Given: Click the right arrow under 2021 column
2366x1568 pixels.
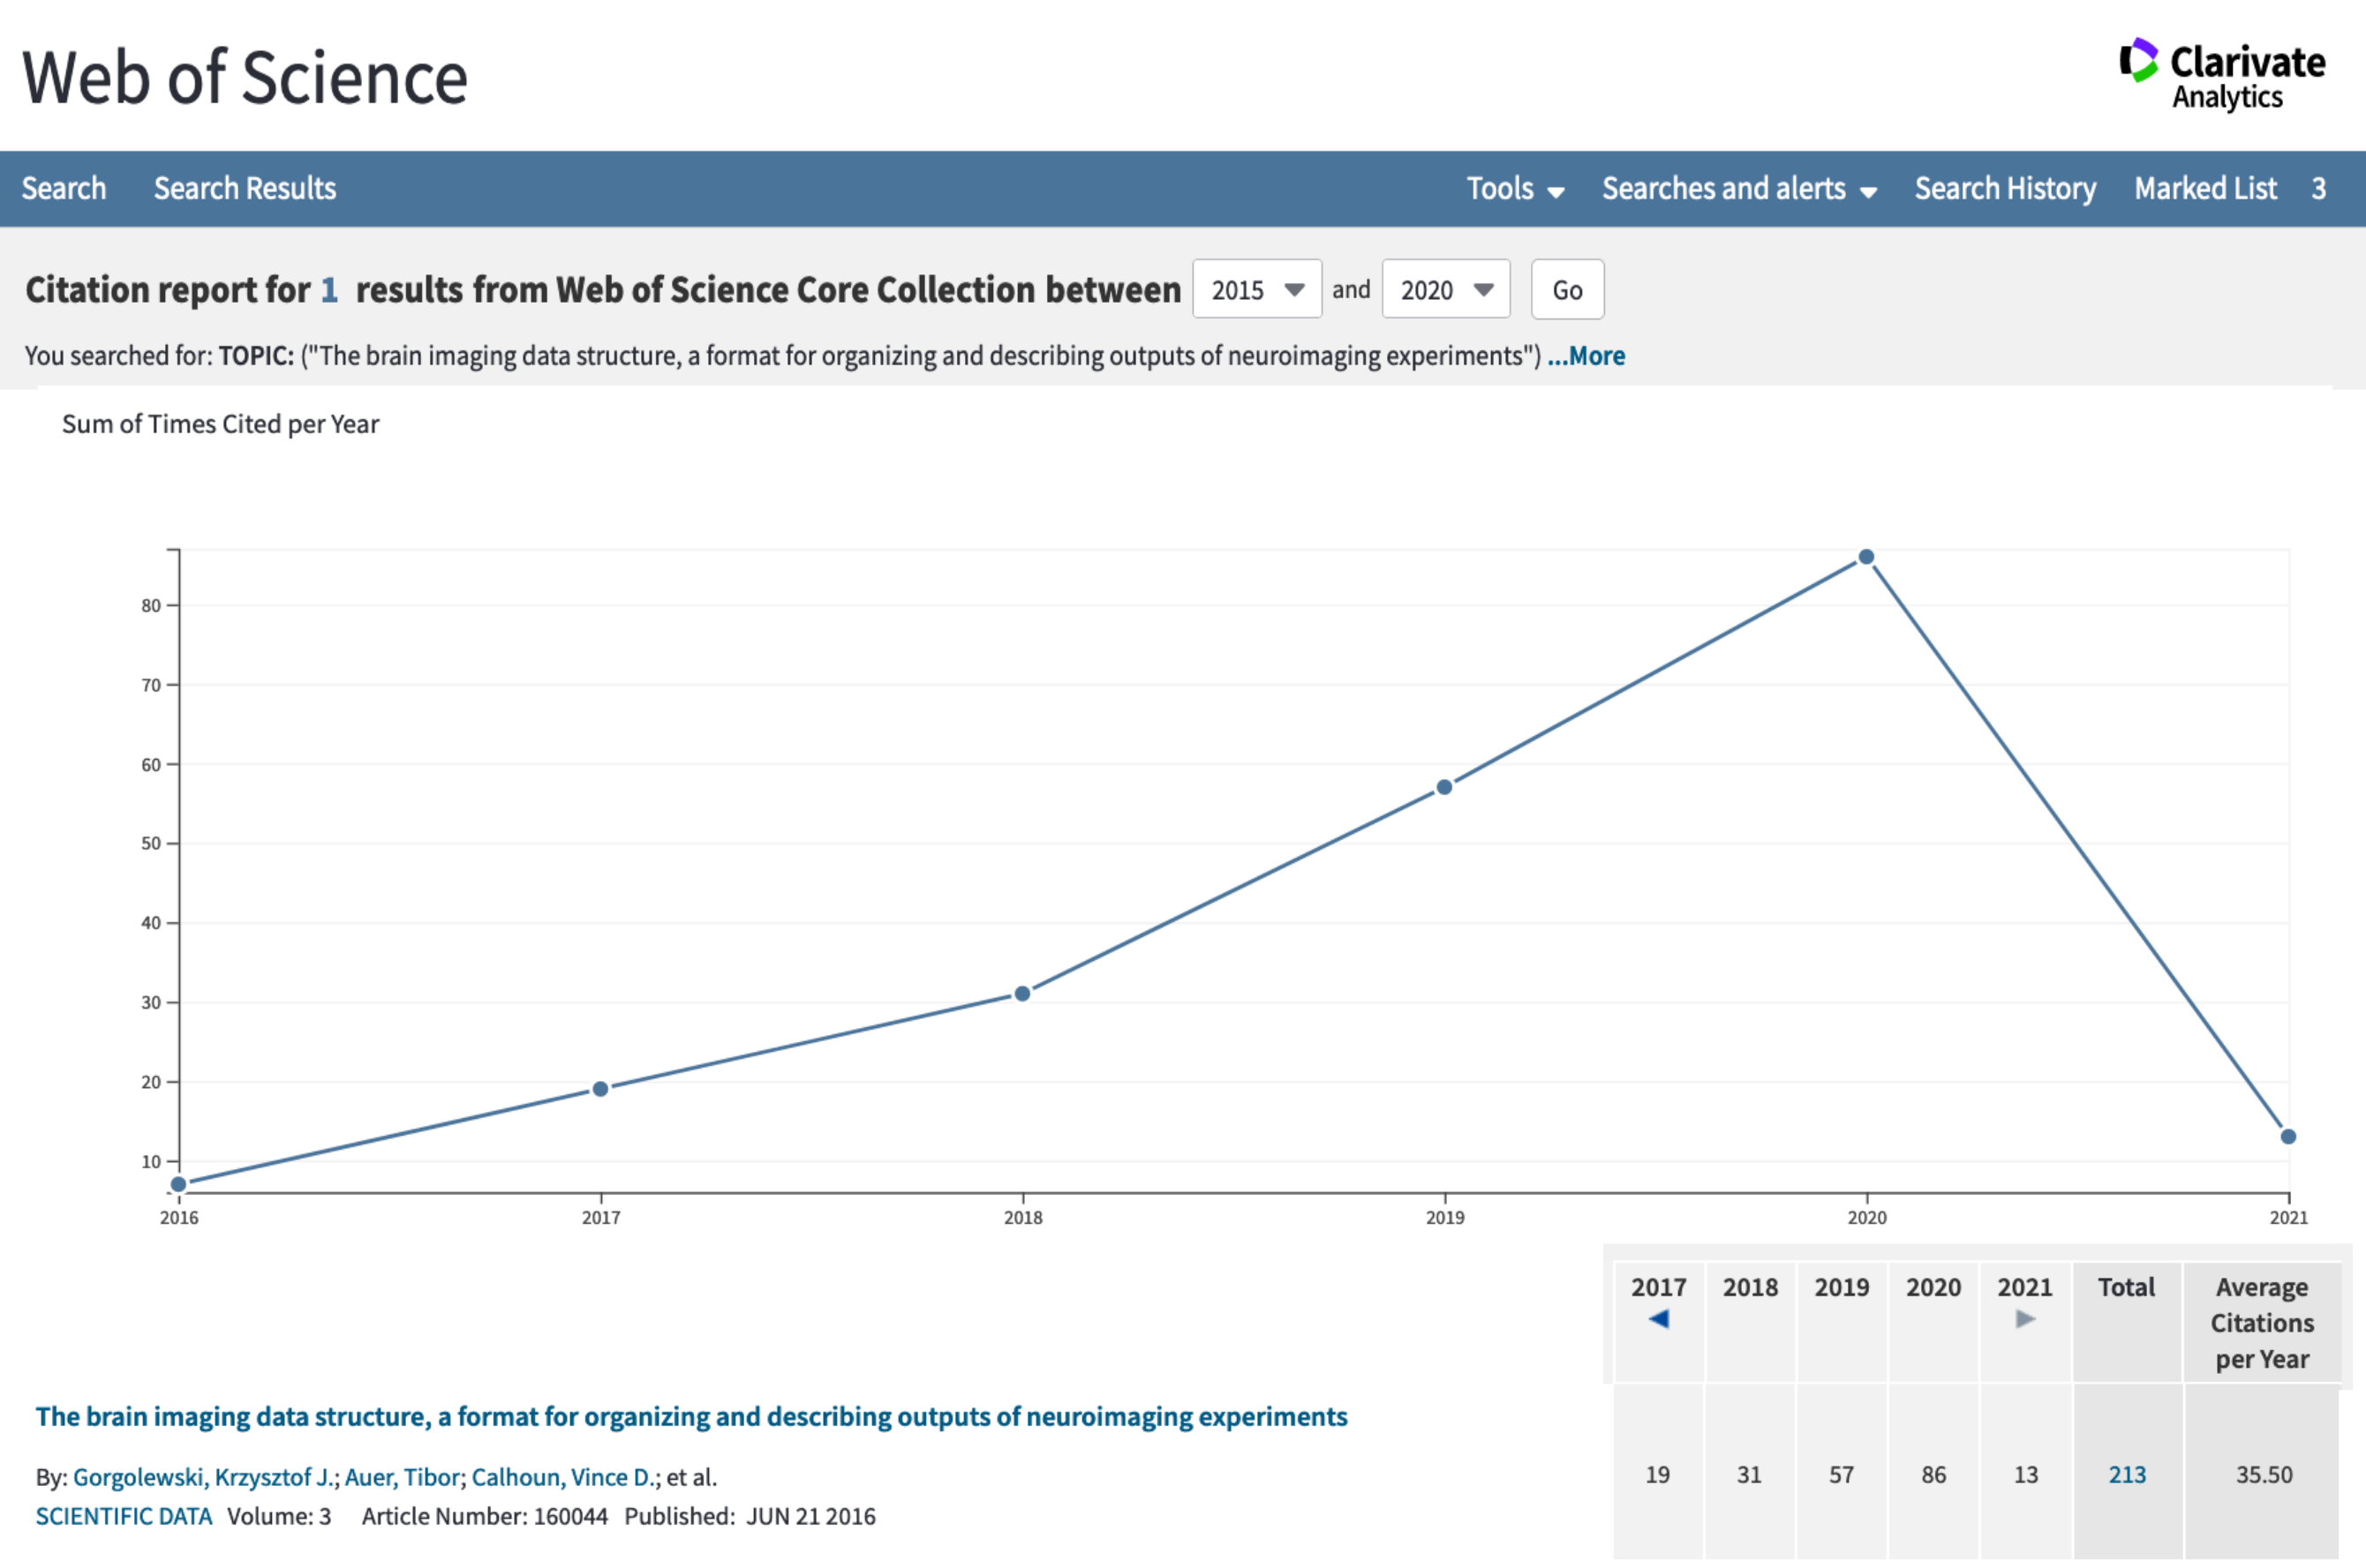Looking at the screenshot, I should click(x=2027, y=1320).
